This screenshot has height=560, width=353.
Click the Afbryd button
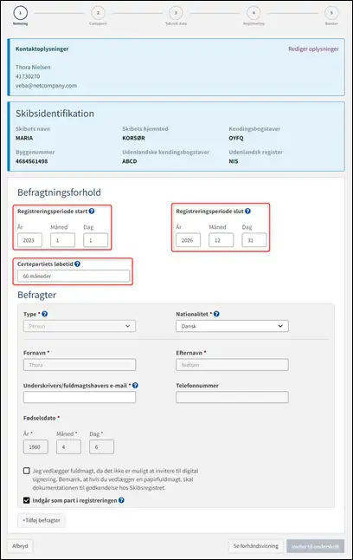(20, 546)
